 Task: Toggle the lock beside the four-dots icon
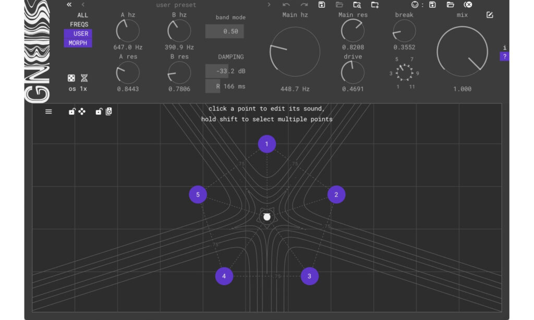[x=72, y=112]
